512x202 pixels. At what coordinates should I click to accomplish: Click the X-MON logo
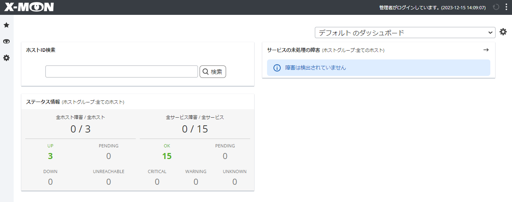coord(29,7)
